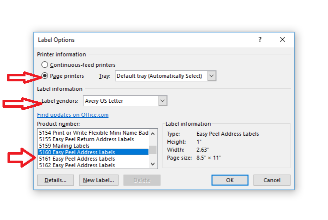Select 5154 Print or Write Flexible Mini Name Badge

click(93, 133)
